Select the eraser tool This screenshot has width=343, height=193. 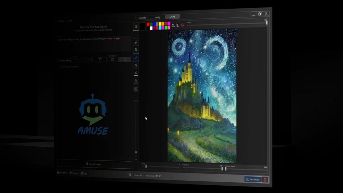coord(136,65)
